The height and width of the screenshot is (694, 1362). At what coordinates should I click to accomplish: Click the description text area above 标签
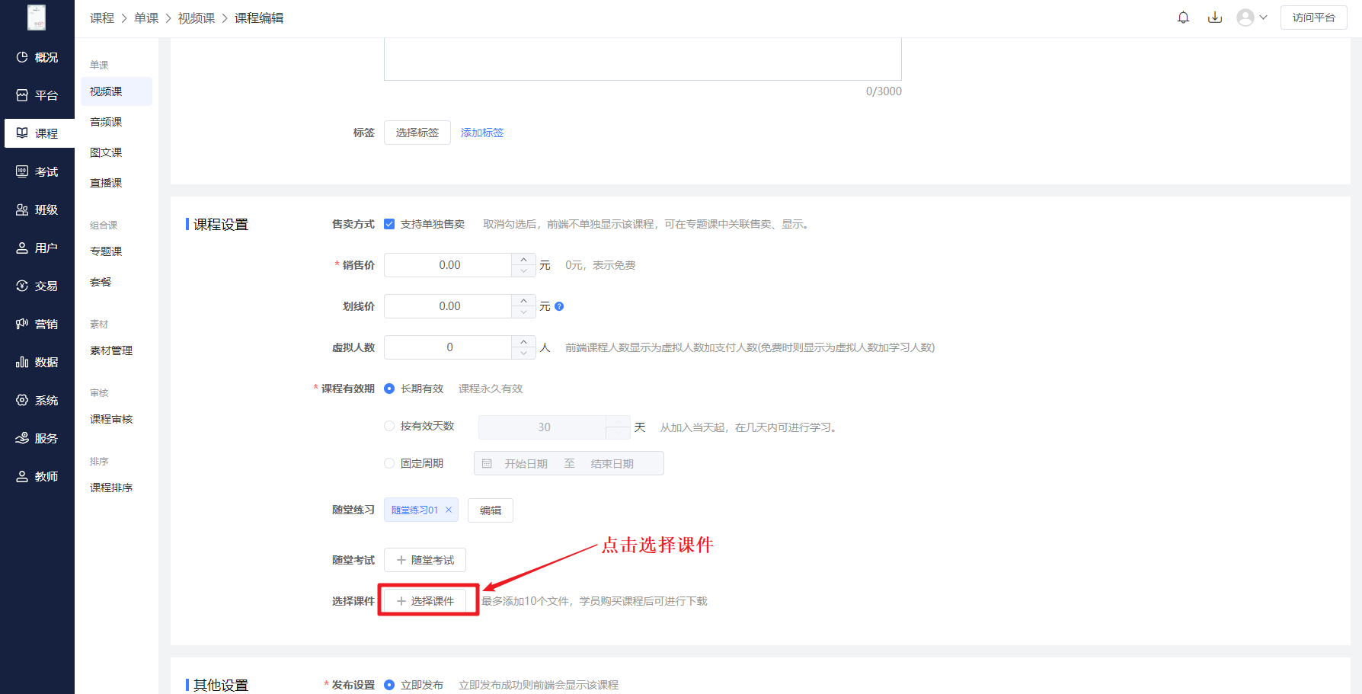pos(643,59)
